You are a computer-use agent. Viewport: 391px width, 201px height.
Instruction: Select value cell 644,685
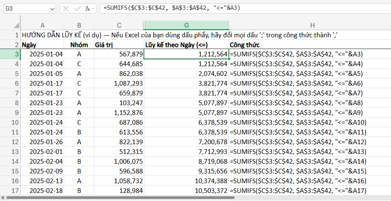pyautogui.click(x=119, y=64)
